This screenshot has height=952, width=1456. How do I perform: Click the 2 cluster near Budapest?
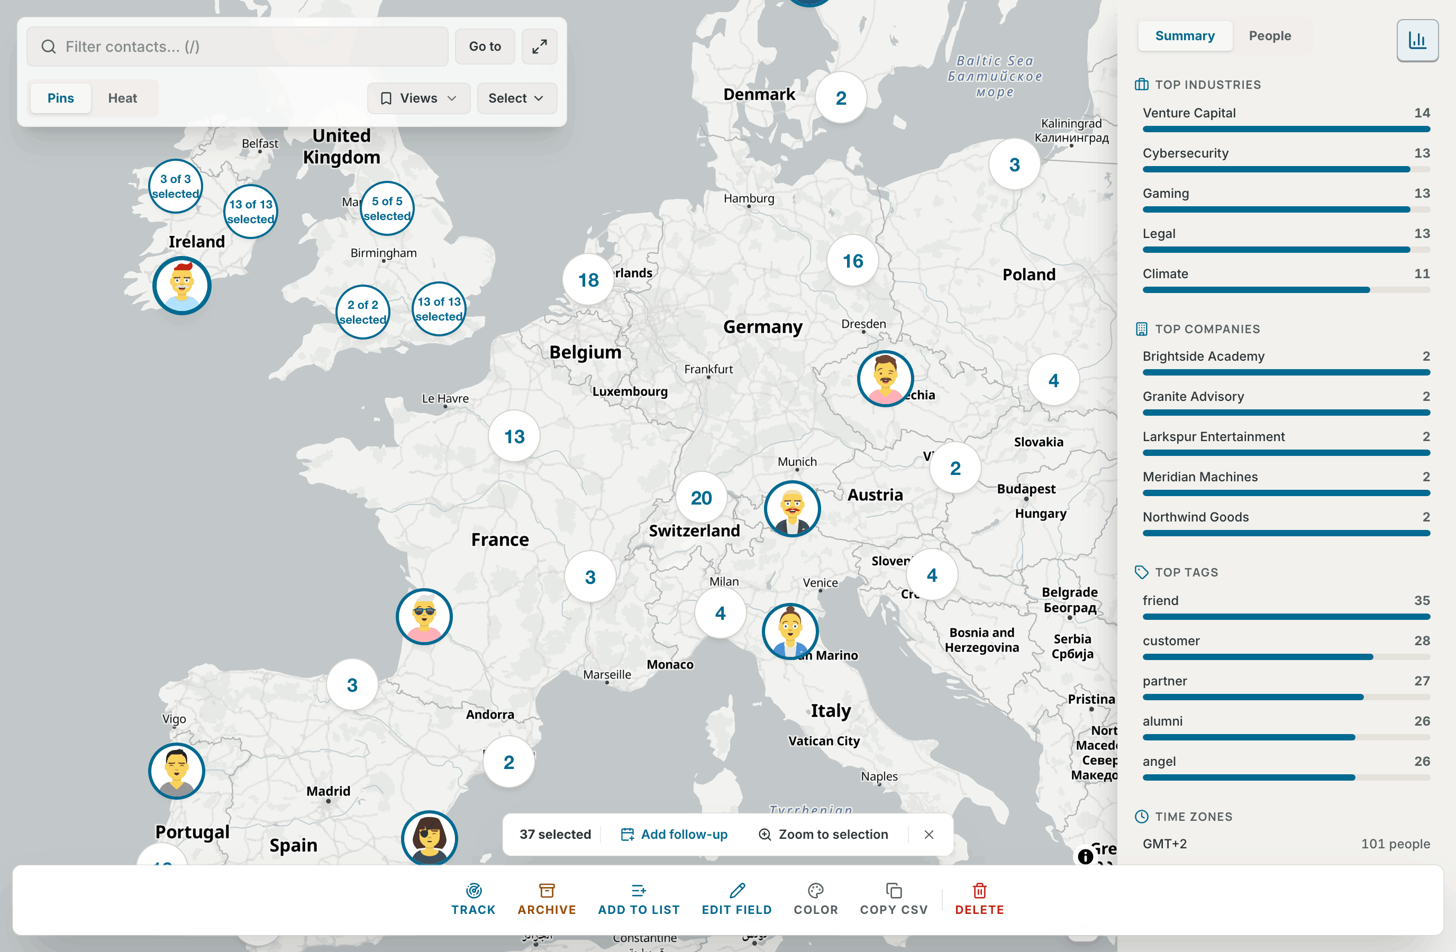click(x=955, y=469)
